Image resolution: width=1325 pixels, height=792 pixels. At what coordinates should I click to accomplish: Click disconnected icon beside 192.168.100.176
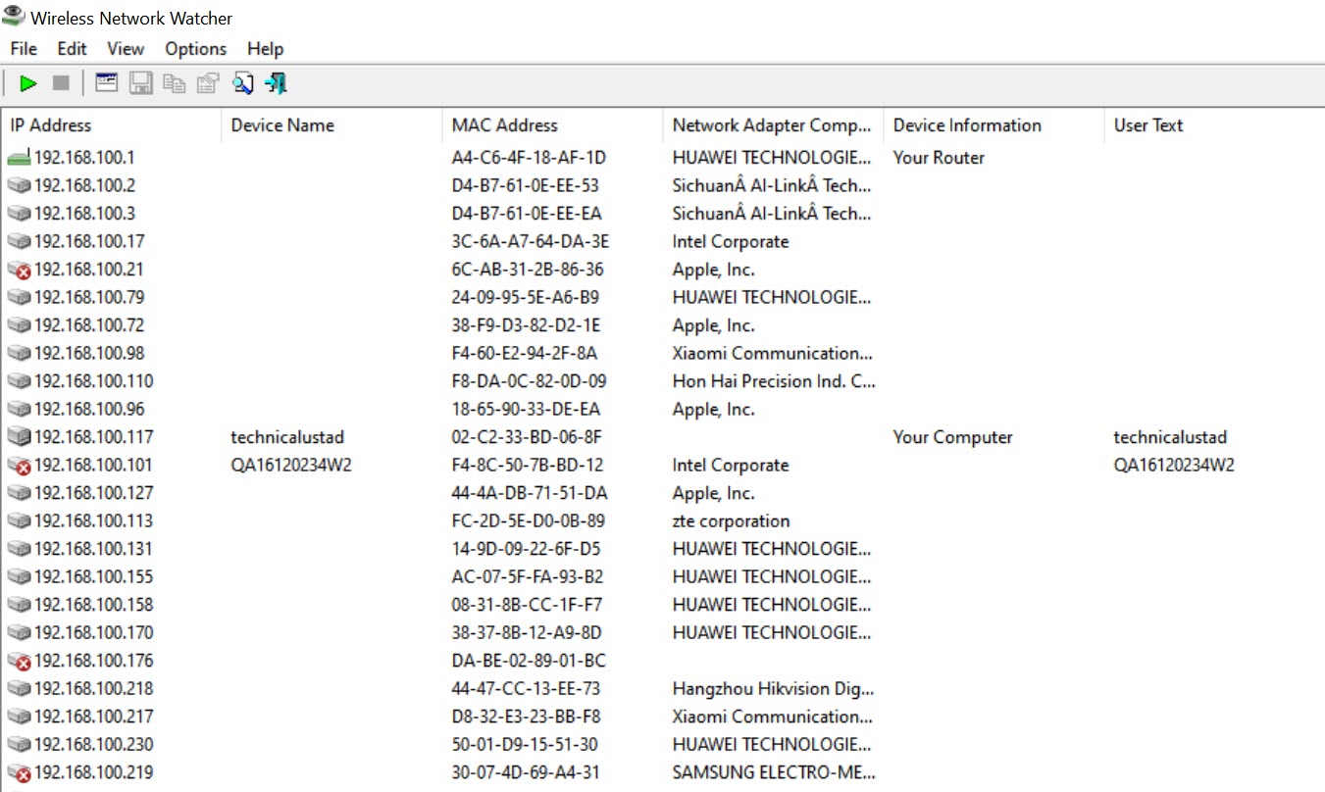(19, 661)
